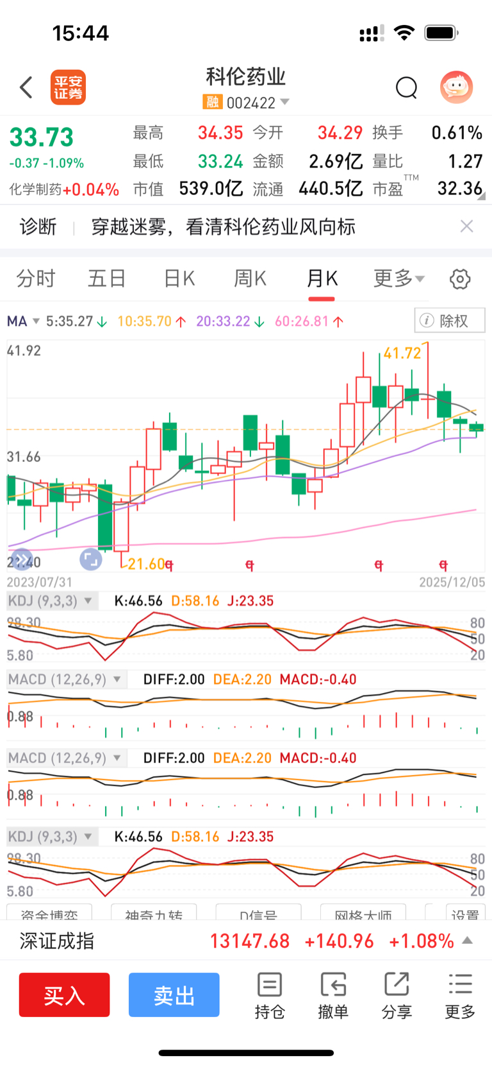Open the D信号 indicator button
Viewport: 492px width, 1067px height.
tap(259, 913)
